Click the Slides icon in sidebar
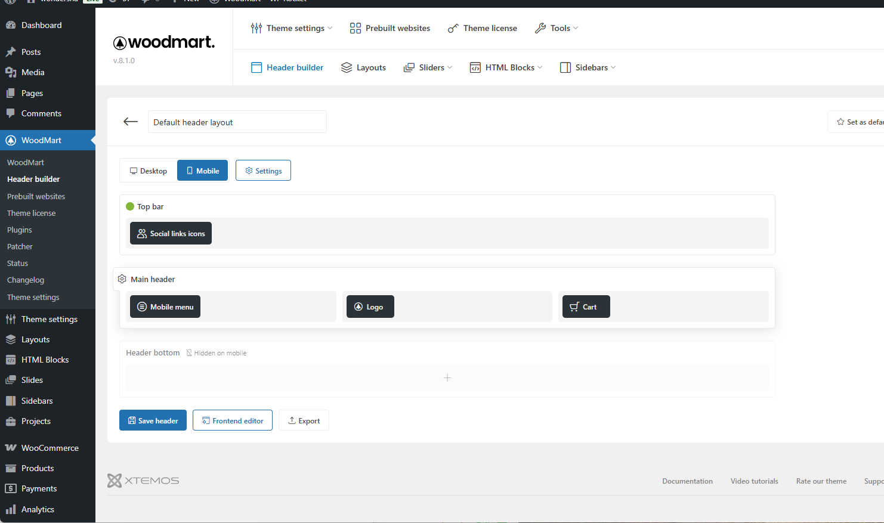 click(11, 380)
